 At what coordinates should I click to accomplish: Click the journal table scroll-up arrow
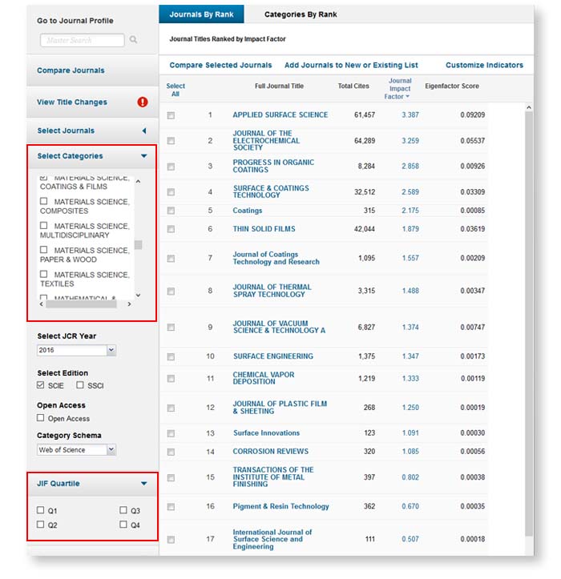tap(529, 107)
